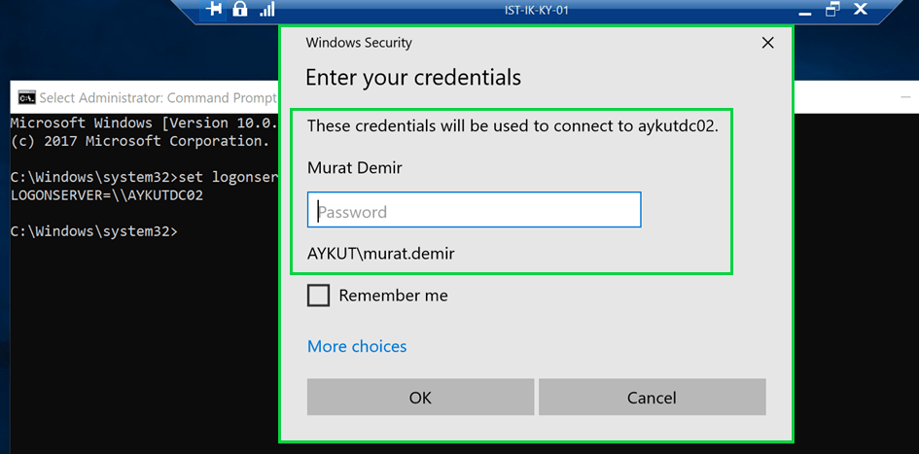Click the Windows Security dialog title
919x454 pixels.
pyautogui.click(x=359, y=43)
